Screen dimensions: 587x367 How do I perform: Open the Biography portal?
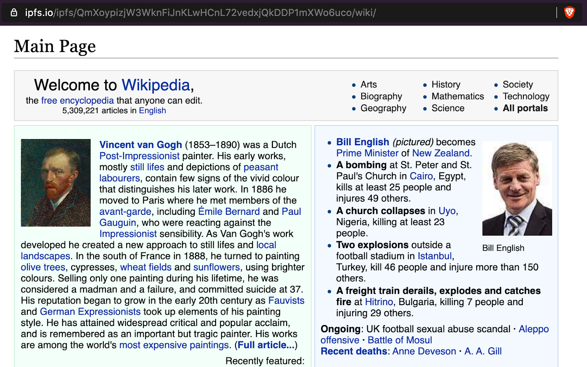(381, 96)
